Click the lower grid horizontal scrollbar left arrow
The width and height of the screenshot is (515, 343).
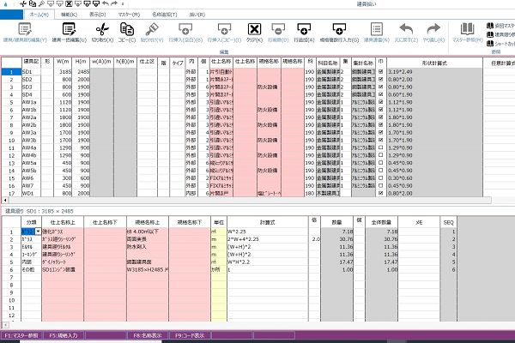coord(5,325)
